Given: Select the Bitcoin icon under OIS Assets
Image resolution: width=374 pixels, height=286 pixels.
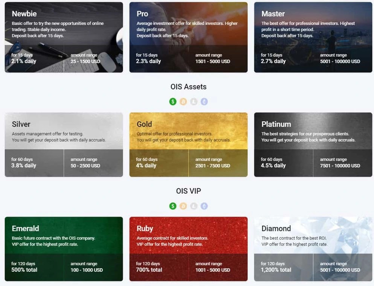Looking at the screenshot, I should (183, 102).
